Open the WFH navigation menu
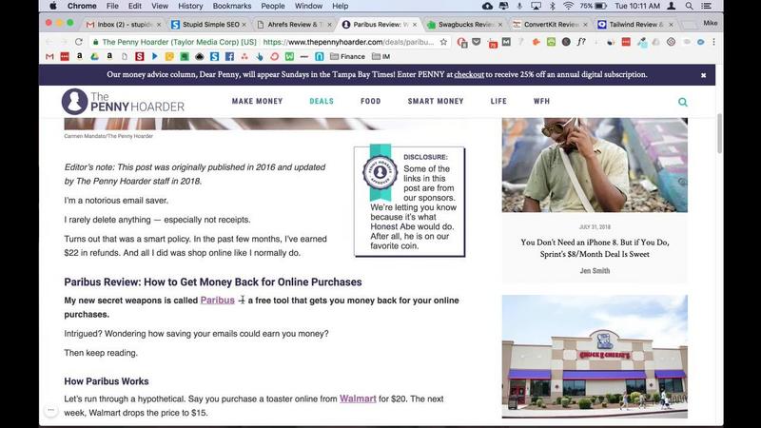761x428 pixels. [x=541, y=101]
